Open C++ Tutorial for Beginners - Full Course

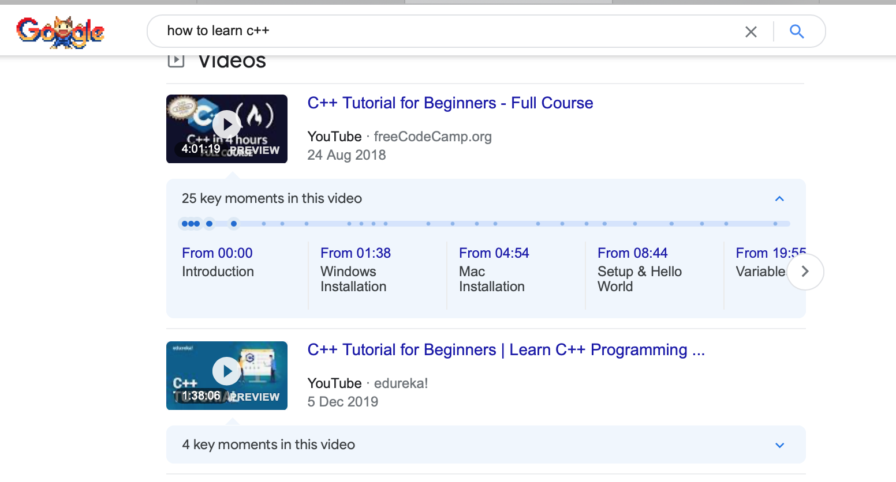tap(450, 103)
